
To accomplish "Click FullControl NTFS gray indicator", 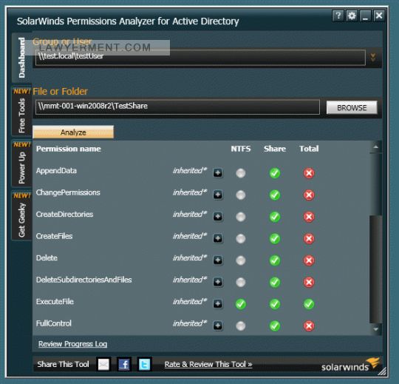I will (240, 326).
